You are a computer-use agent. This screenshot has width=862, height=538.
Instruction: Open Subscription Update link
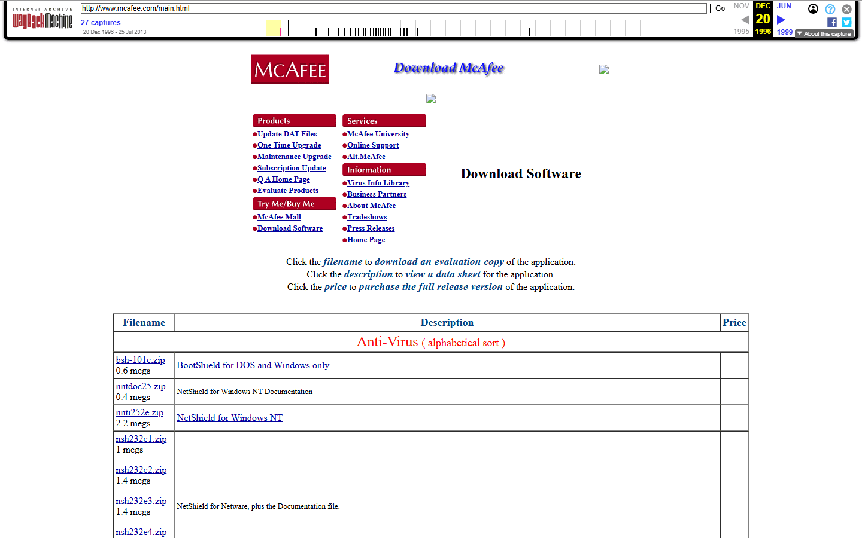point(292,168)
